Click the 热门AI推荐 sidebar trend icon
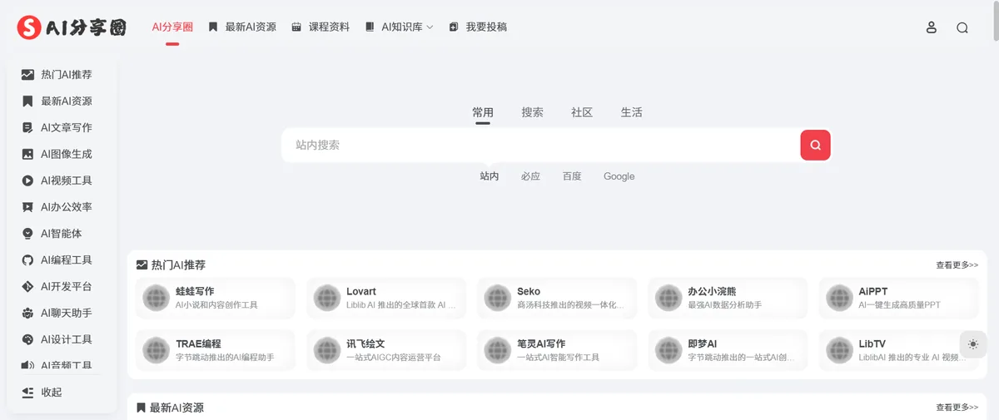Image resolution: width=999 pixels, height=420 pixels. (27, 74)
